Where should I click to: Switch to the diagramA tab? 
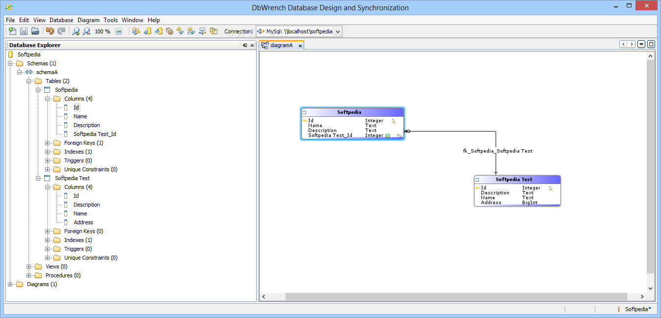[282, 45]
